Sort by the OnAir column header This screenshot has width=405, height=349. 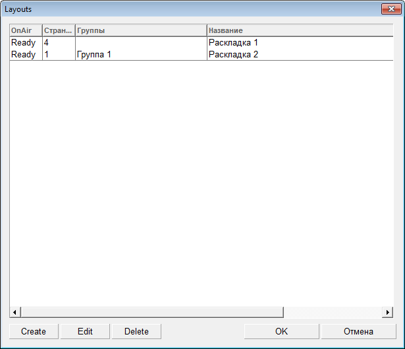pos(25,31)
